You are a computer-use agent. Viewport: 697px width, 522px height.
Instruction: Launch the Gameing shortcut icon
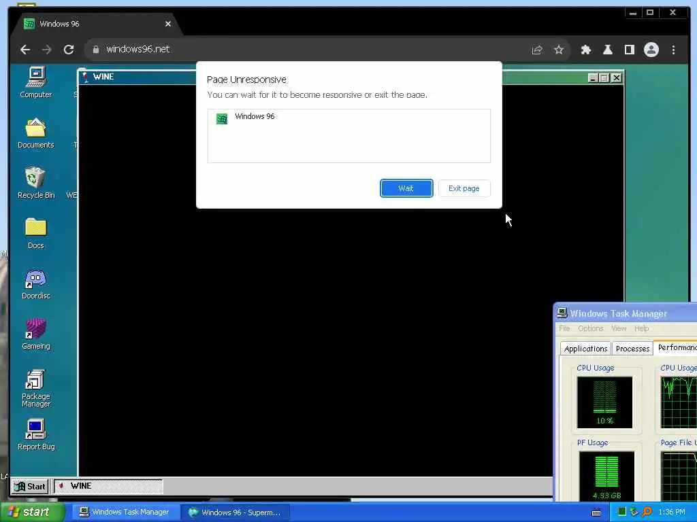coord(35,334)
